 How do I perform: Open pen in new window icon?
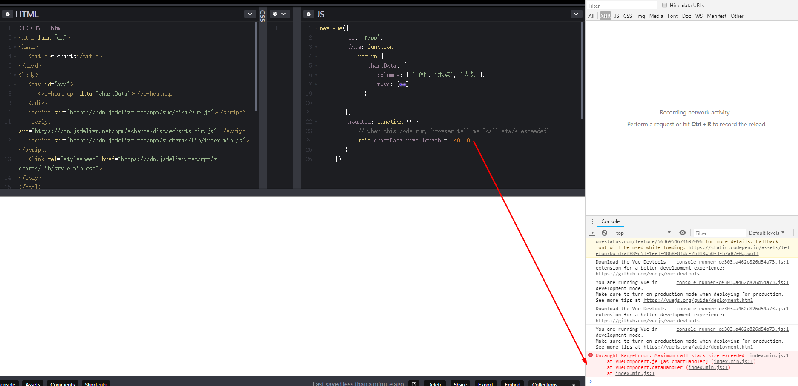point(414,383)
